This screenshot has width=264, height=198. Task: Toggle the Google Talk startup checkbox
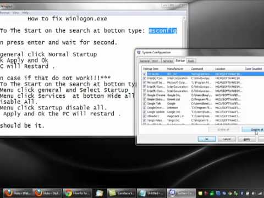(x=145, y=103)
